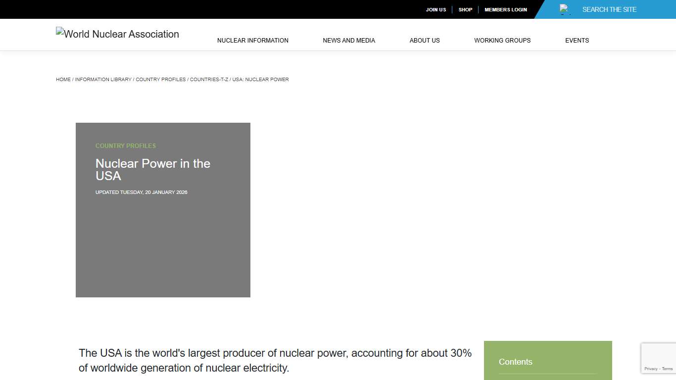Image resolution: width=676 pixels, height=380 pixels.
Task: Click the World Nuclear Association logo
Action: [117, 34]
